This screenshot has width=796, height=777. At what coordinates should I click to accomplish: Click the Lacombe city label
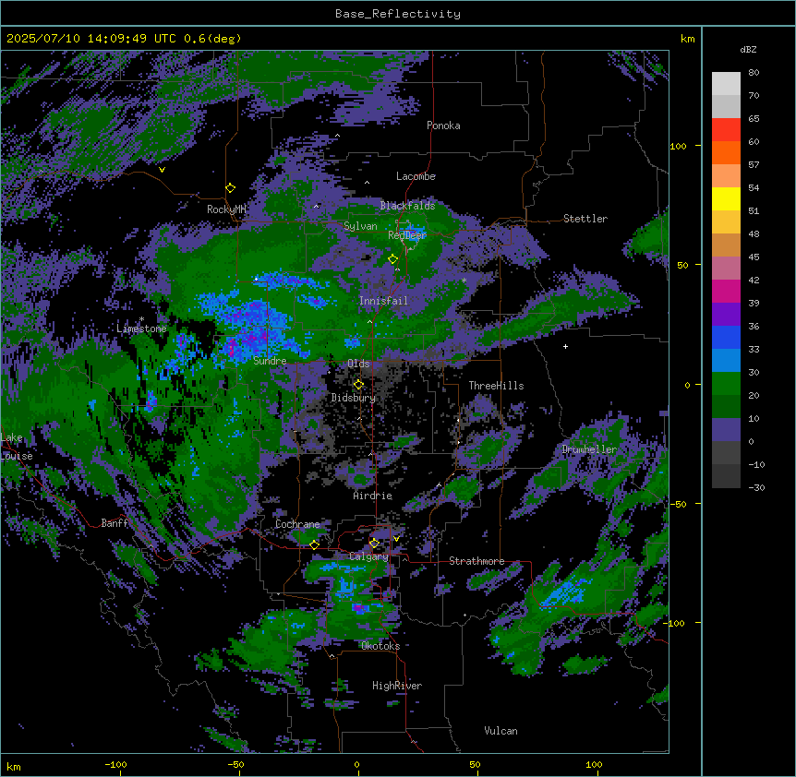(x=416, y=176)
